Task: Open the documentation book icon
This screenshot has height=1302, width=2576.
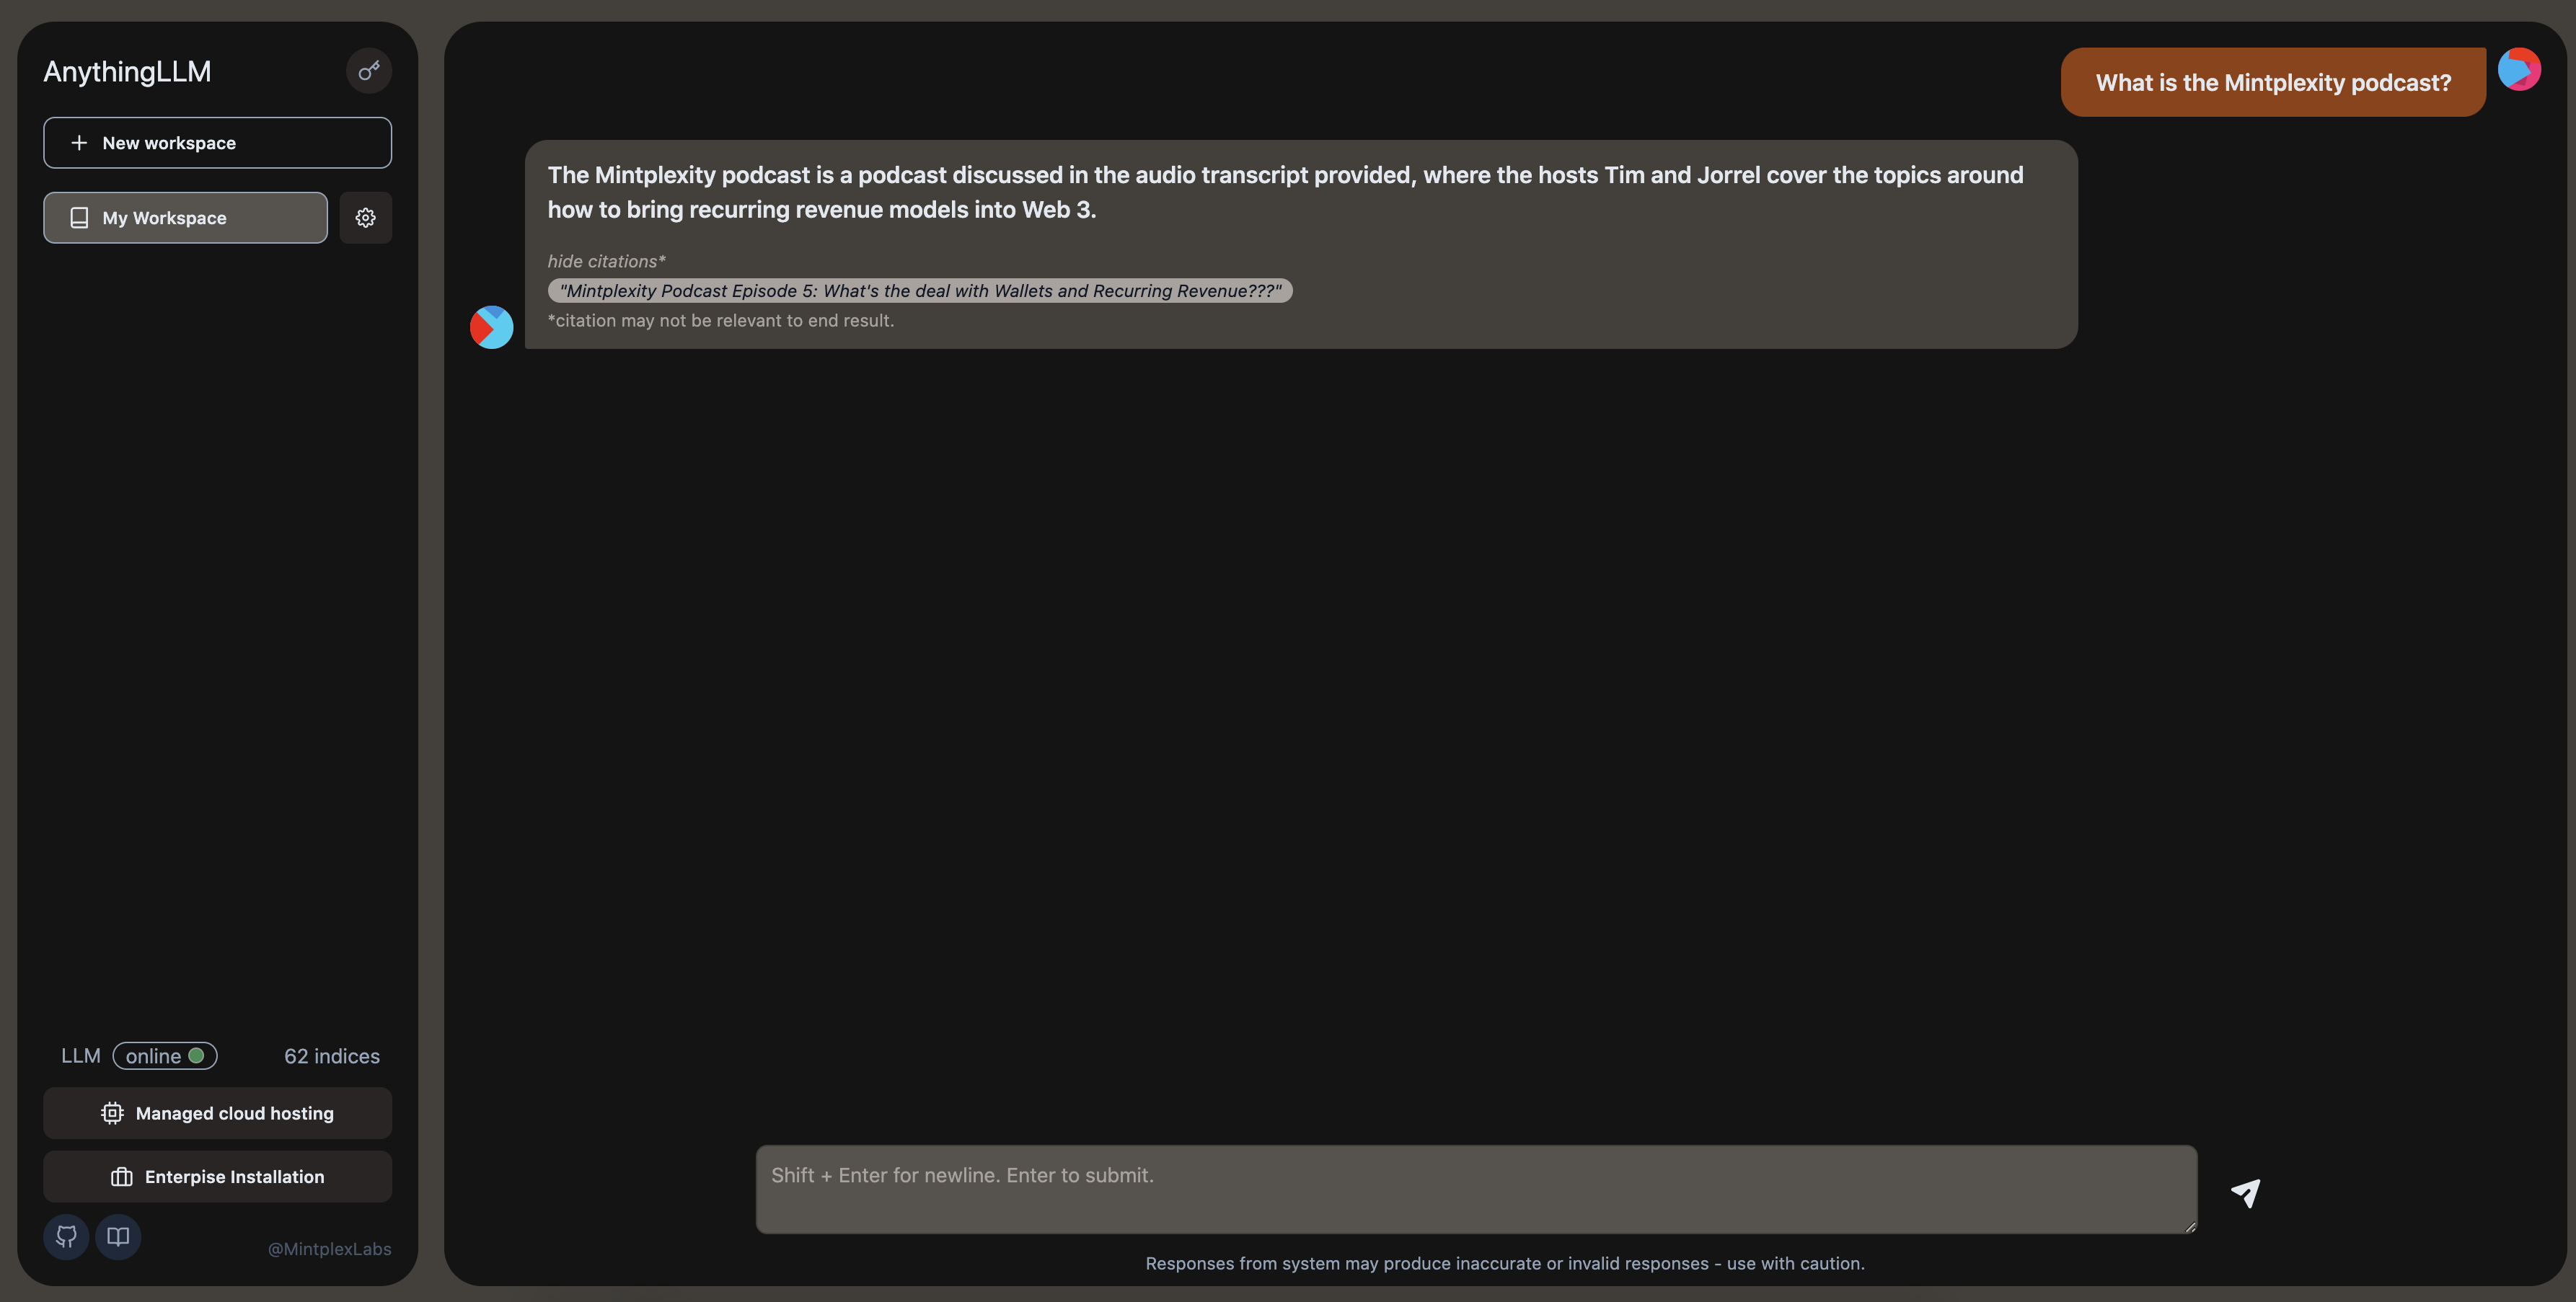Action: click(118, 1237)
